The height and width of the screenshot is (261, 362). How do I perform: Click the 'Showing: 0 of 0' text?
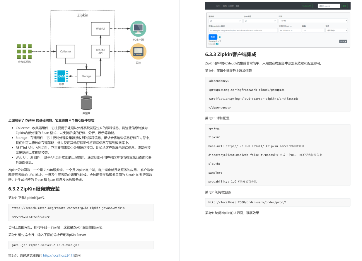click(215, 41)
